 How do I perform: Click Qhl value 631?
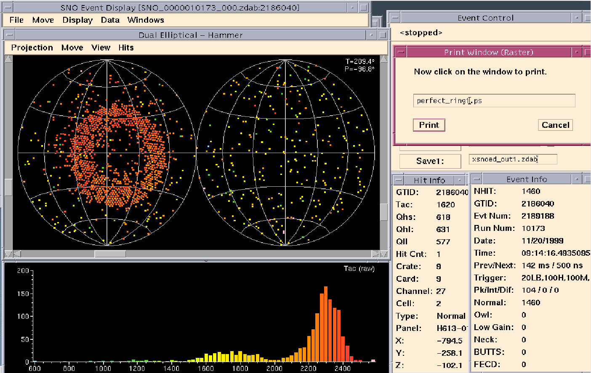(x=443, y=229)
